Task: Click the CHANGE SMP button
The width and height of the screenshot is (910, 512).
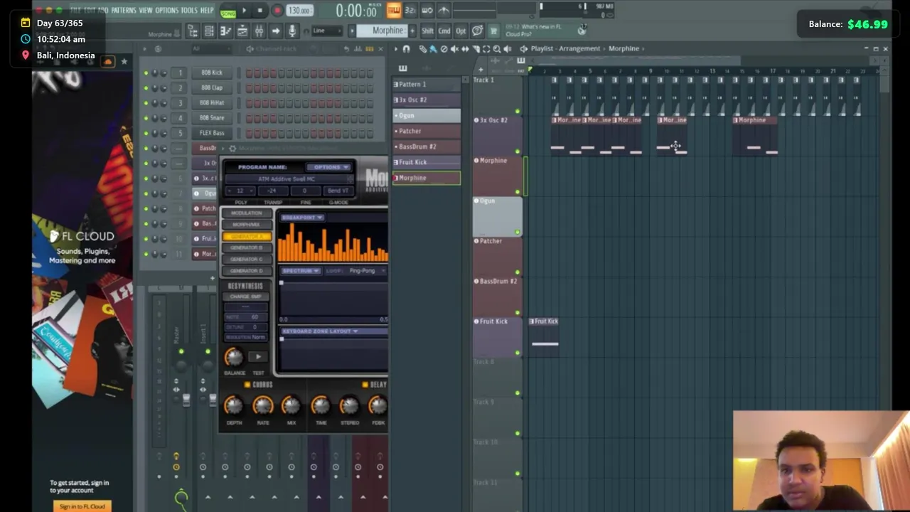Action: [245, 297]
